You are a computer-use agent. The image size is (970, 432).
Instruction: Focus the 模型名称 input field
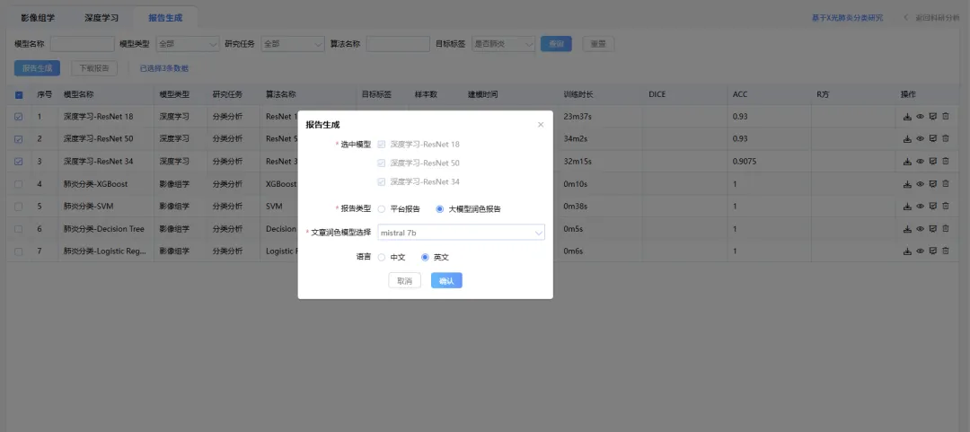pos(83,44)
